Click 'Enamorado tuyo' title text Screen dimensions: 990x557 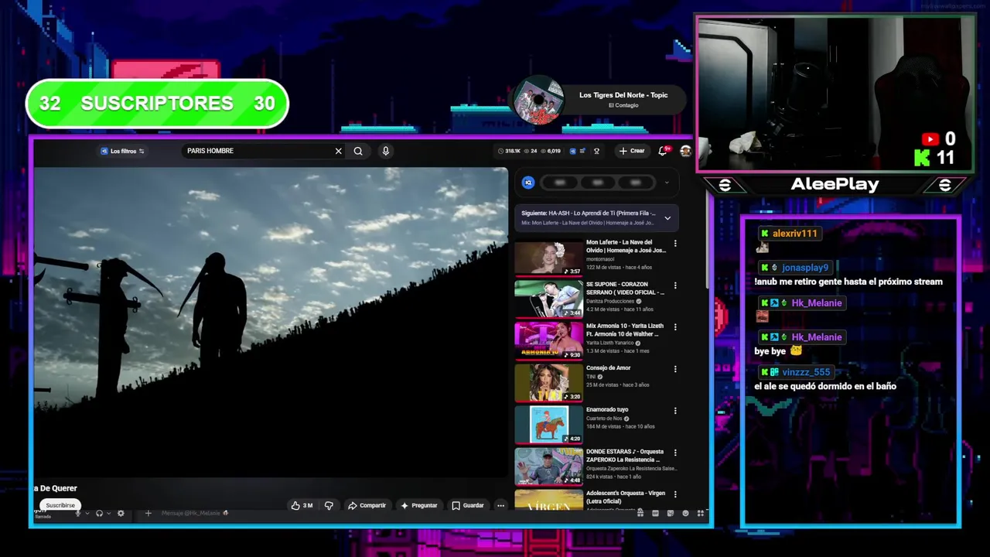(x=607, y=409)
